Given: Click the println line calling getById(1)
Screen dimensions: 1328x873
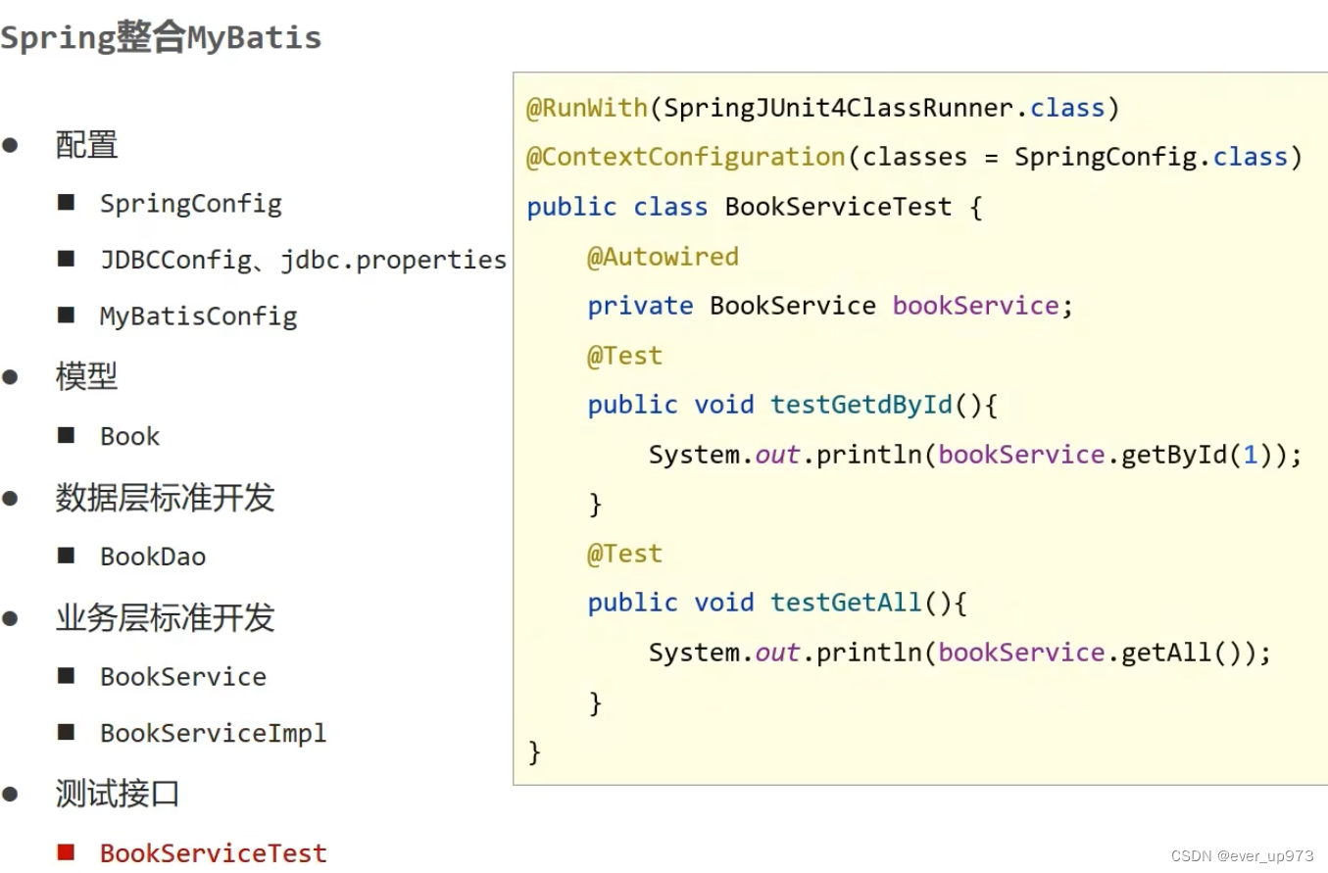Looking at the screenshot, I should tap(975, 455).
